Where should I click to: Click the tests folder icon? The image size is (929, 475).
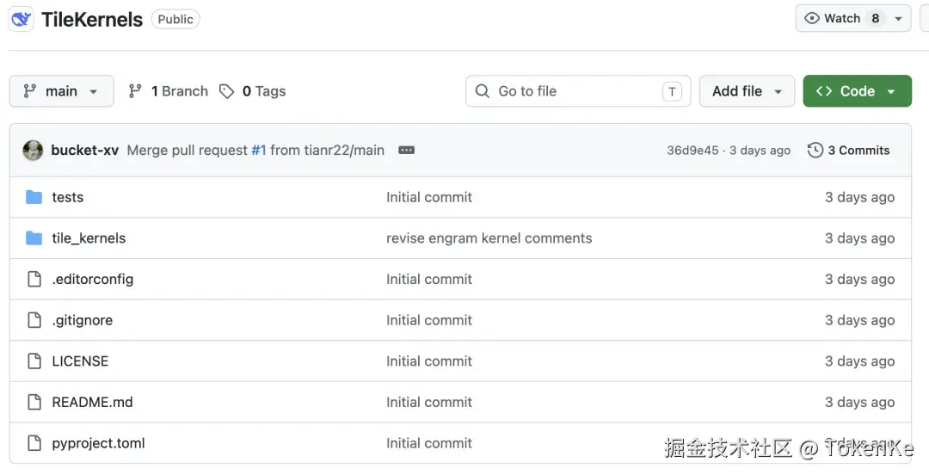tap(34, 197)
